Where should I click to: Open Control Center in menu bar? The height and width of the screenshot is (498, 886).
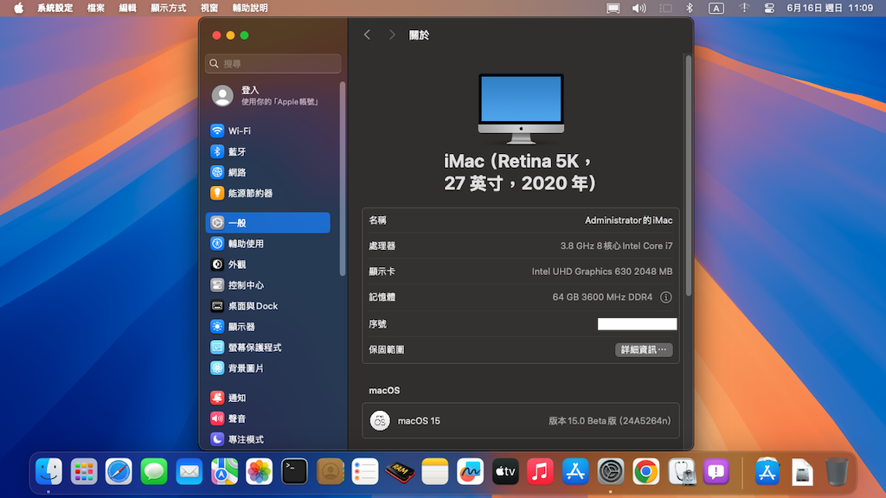pos(769,8)
